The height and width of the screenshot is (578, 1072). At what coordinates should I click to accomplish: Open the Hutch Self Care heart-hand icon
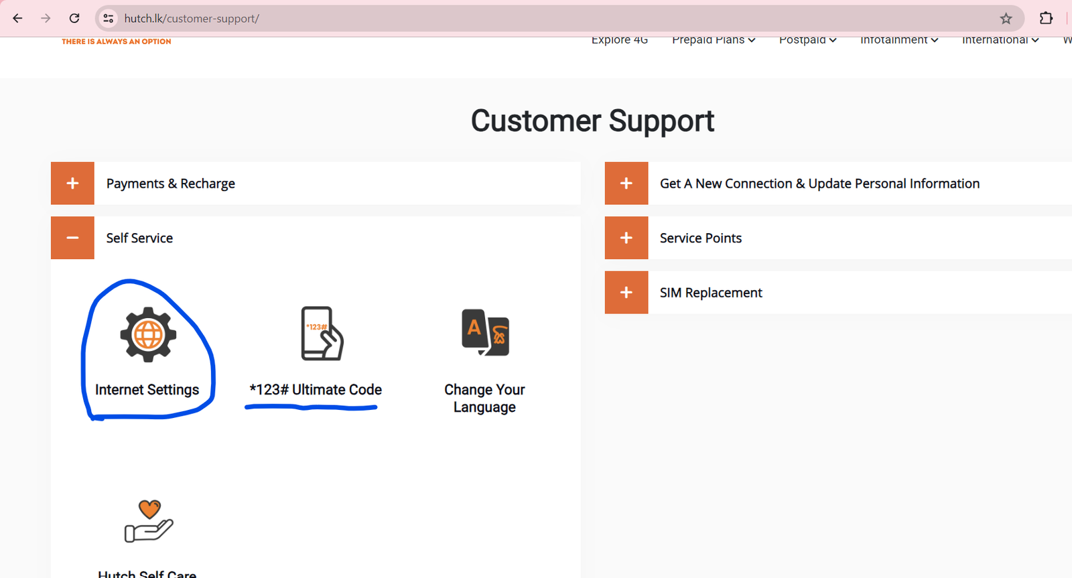point(149,521)
